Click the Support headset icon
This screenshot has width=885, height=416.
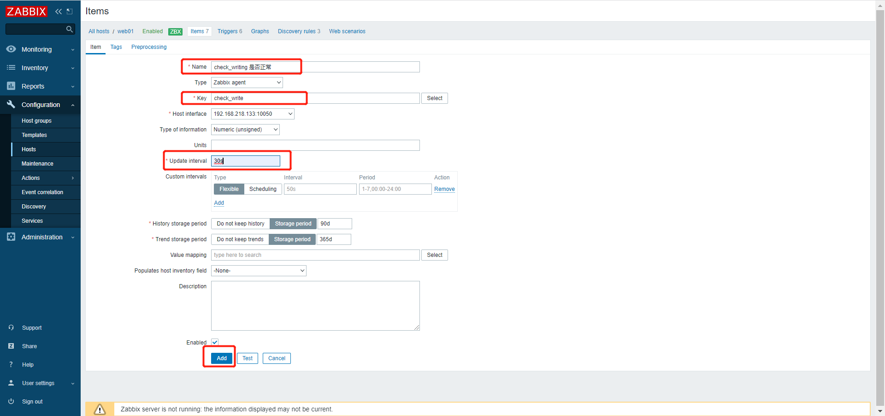(11, 327)
